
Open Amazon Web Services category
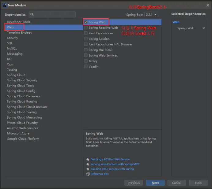click(22, 128)
